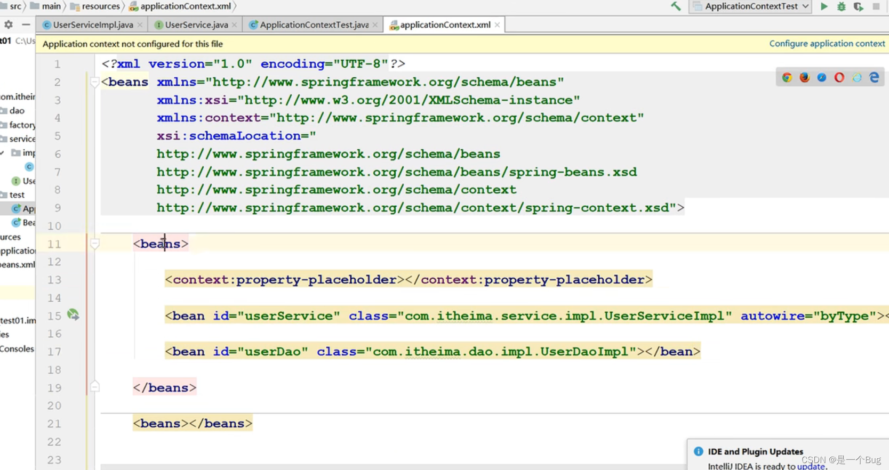
Task: Build the project with the hammer icon
Action: tap(676, 6)
